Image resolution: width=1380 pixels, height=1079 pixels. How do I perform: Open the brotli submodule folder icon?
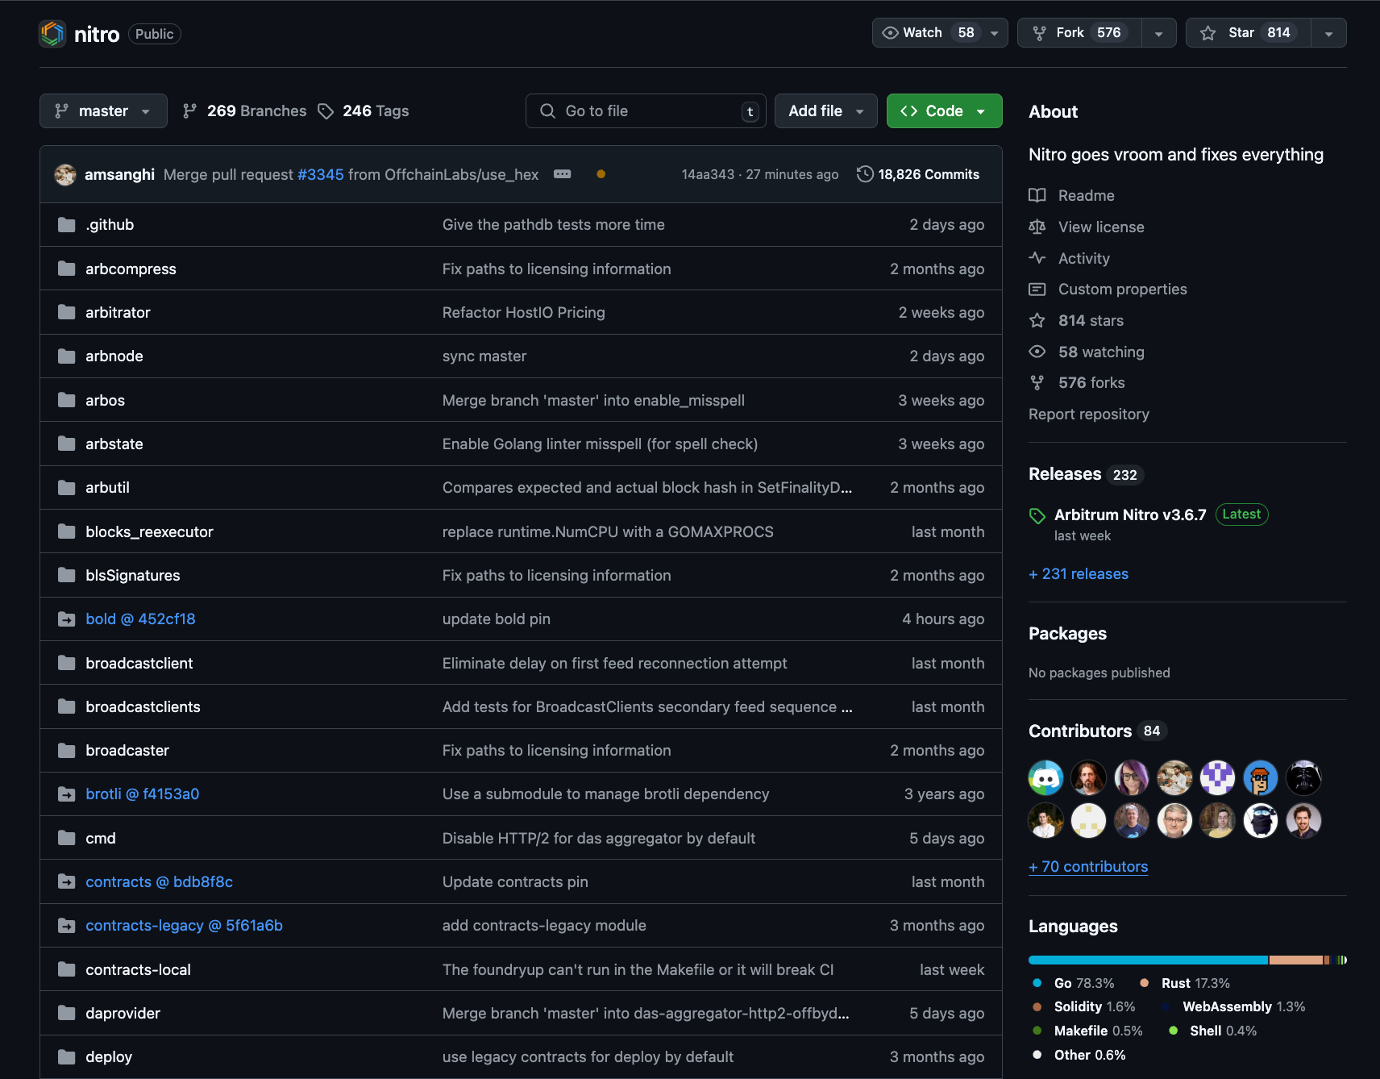point(67,794)
